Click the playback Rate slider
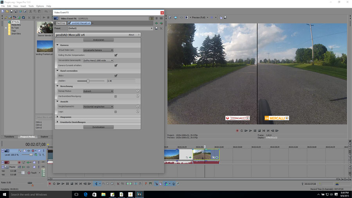This screenshot has width=352, height=198. click(30, 183)
